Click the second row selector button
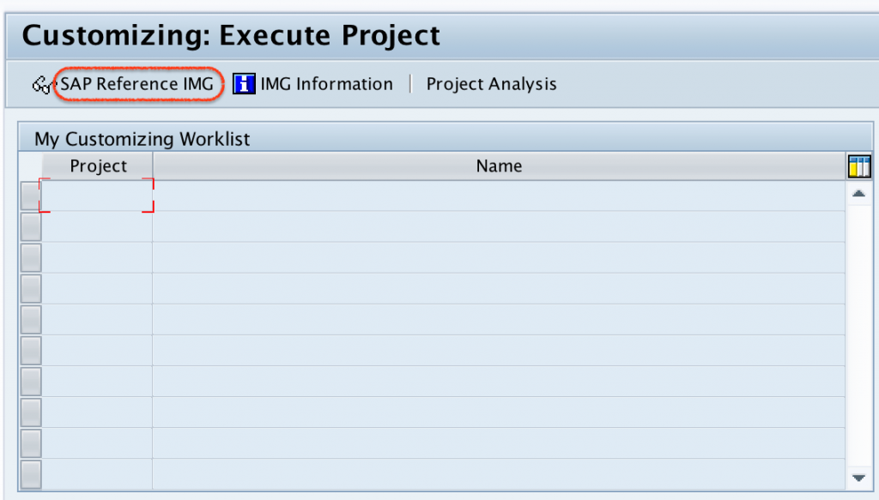Image resolution: width=879 pixels, height=500 pixels. click(x=28, y=226)
